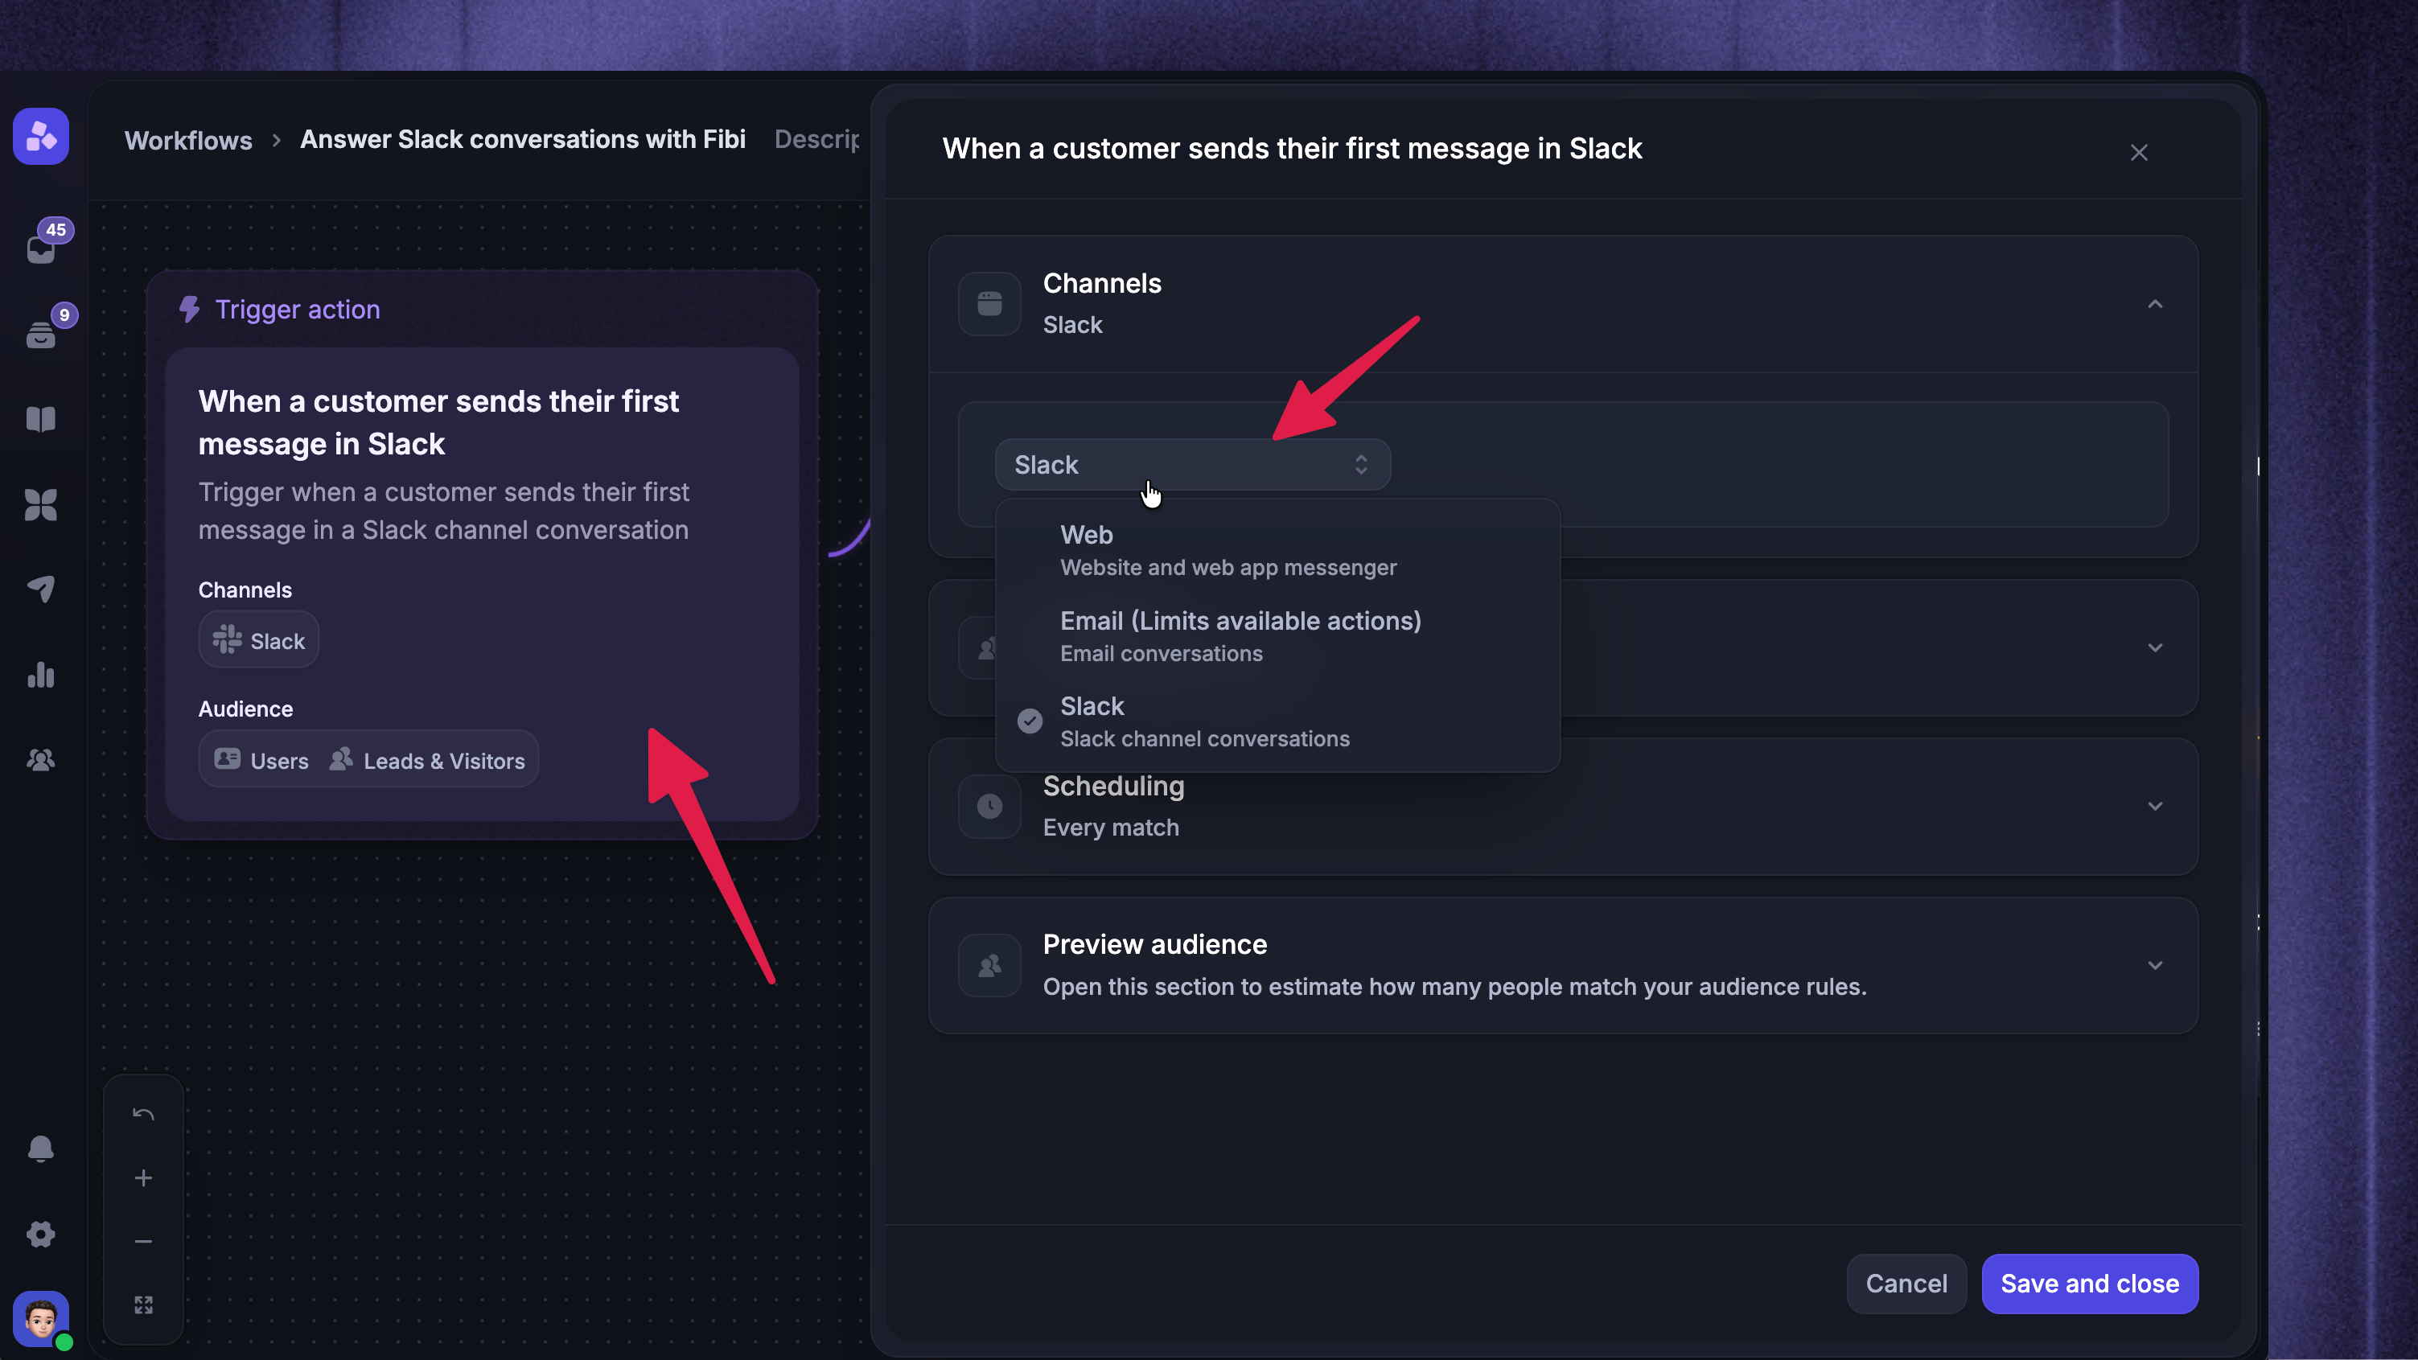Click the Trigger action lightning bolt icon
Viewport: 2418px width, 1360px height.
click(x=190, y=310)
